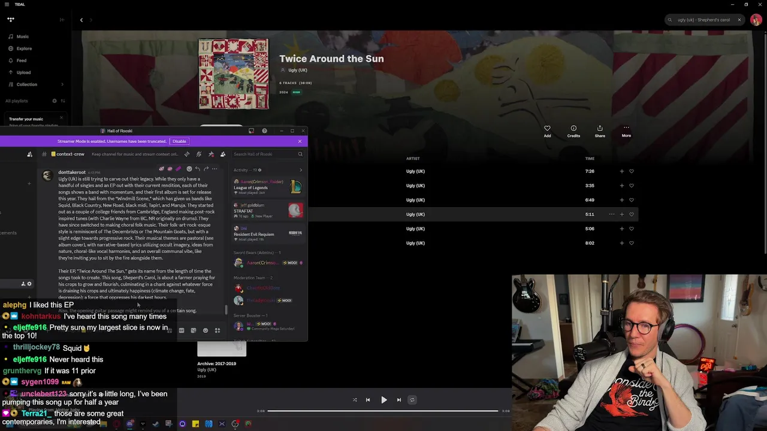Click the Tidal search field
767x431 pixels.
coord(704,20)
